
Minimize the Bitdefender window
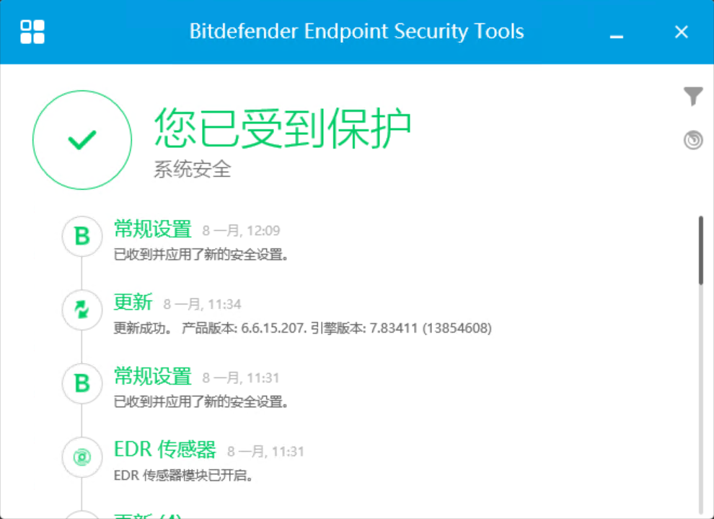pos(616,32)
